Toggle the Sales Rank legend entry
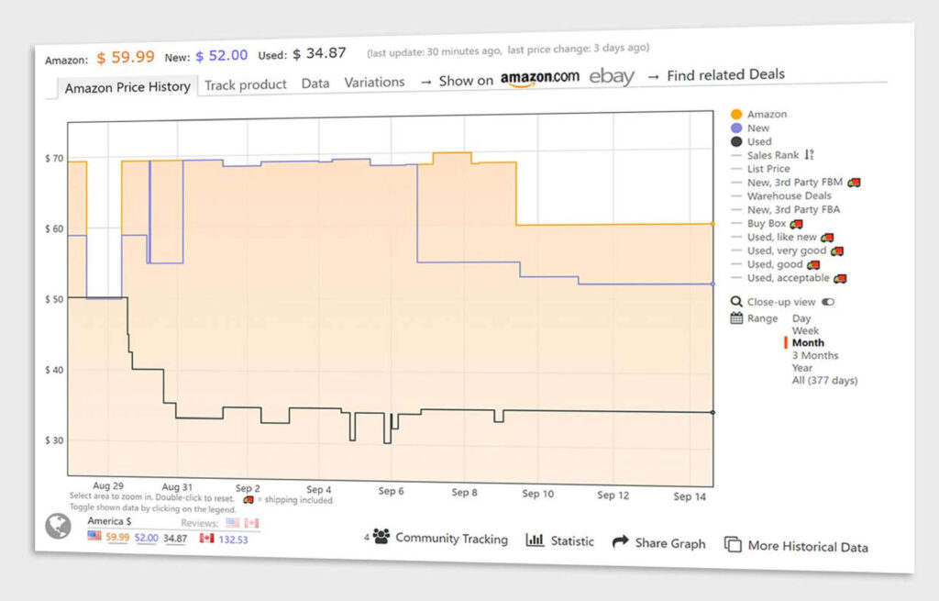This screenshot has width=939, height=601. pos(773,155)
